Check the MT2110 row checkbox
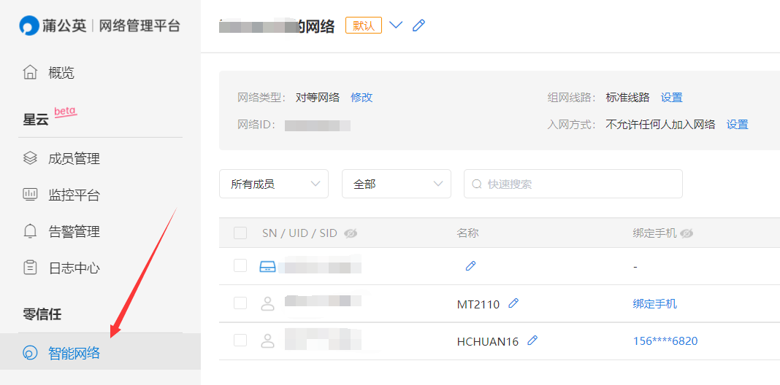The image size is (780, 385). coord(240,303)
